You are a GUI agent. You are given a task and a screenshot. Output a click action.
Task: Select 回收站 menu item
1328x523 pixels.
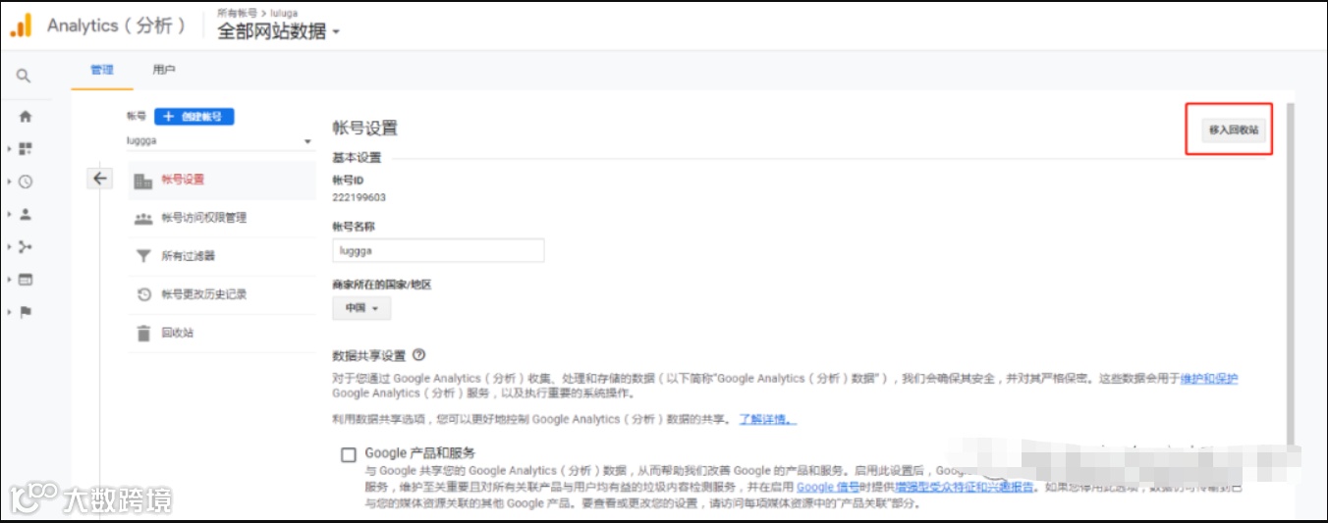tap(221, 333)
